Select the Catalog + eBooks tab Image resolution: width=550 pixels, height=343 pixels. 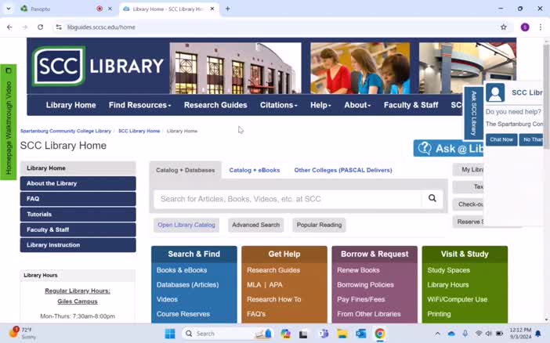(x=255, y=170)
